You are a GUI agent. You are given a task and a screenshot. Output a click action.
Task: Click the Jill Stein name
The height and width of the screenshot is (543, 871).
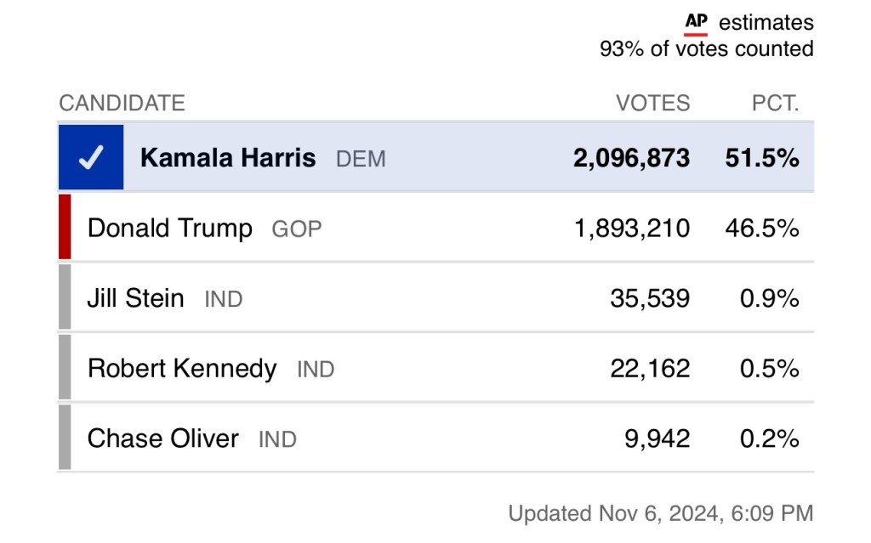pos(136,298)
